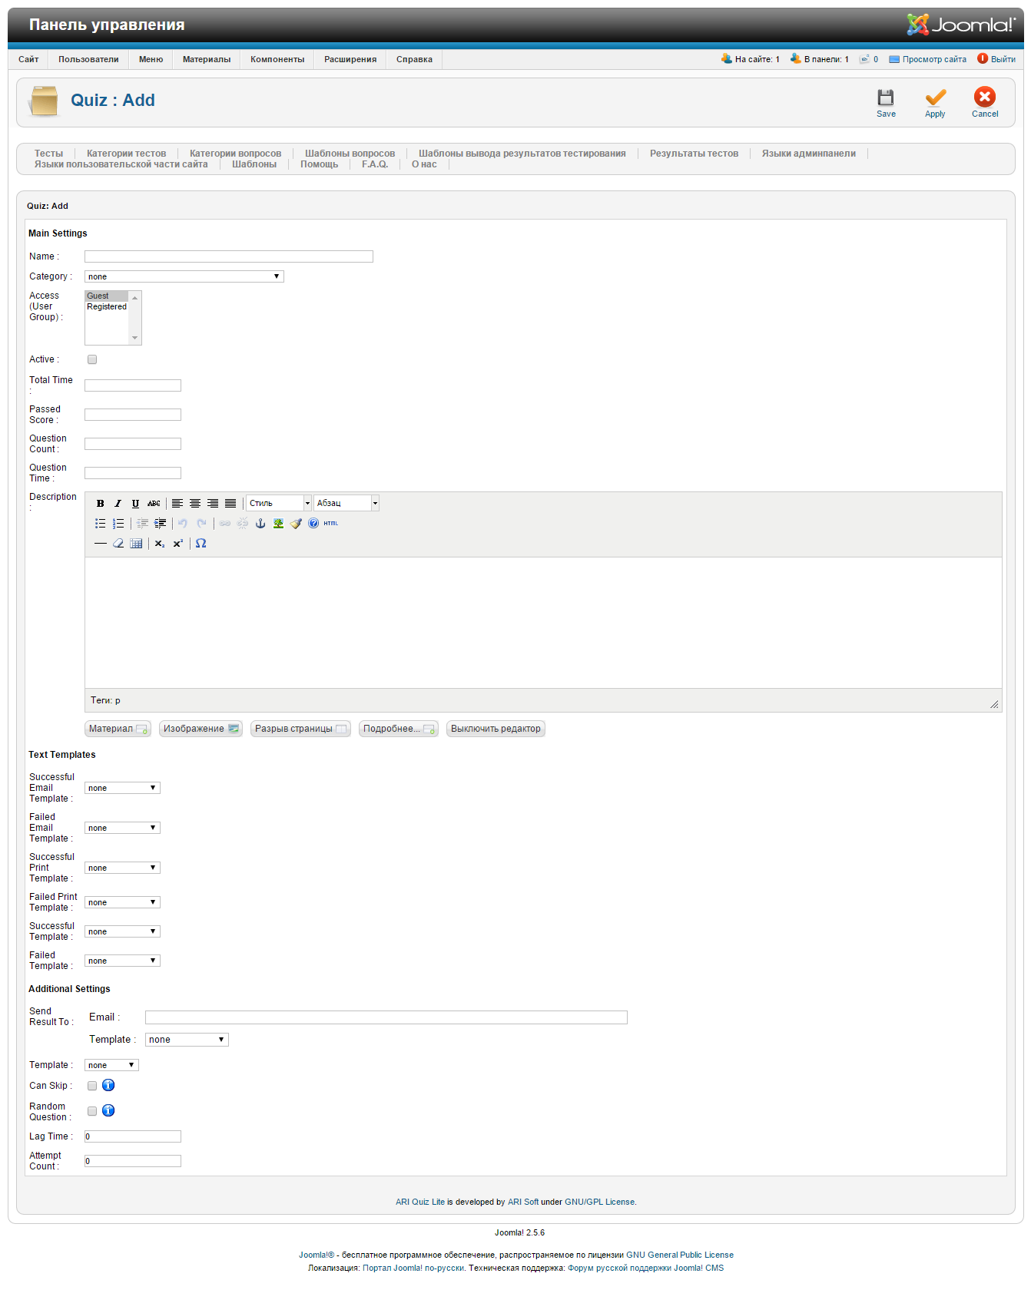
Task: Open the ARI Soft link
Action: 523,1202
